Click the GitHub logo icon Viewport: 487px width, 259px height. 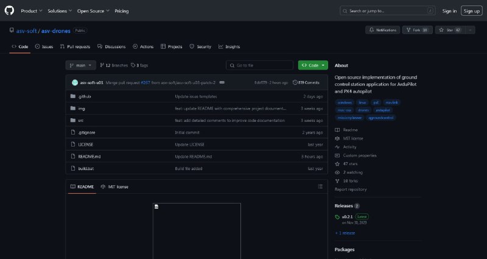tap(9, 10)
